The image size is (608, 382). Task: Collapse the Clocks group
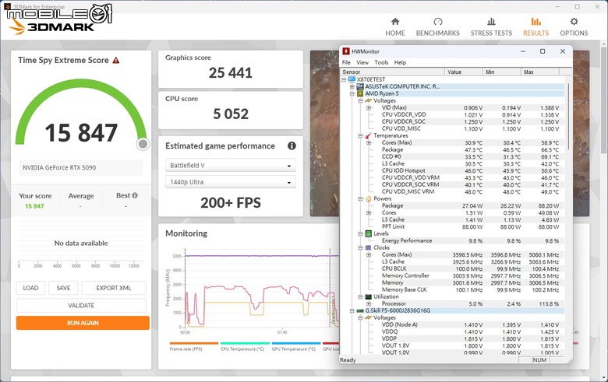coord(360,247)
